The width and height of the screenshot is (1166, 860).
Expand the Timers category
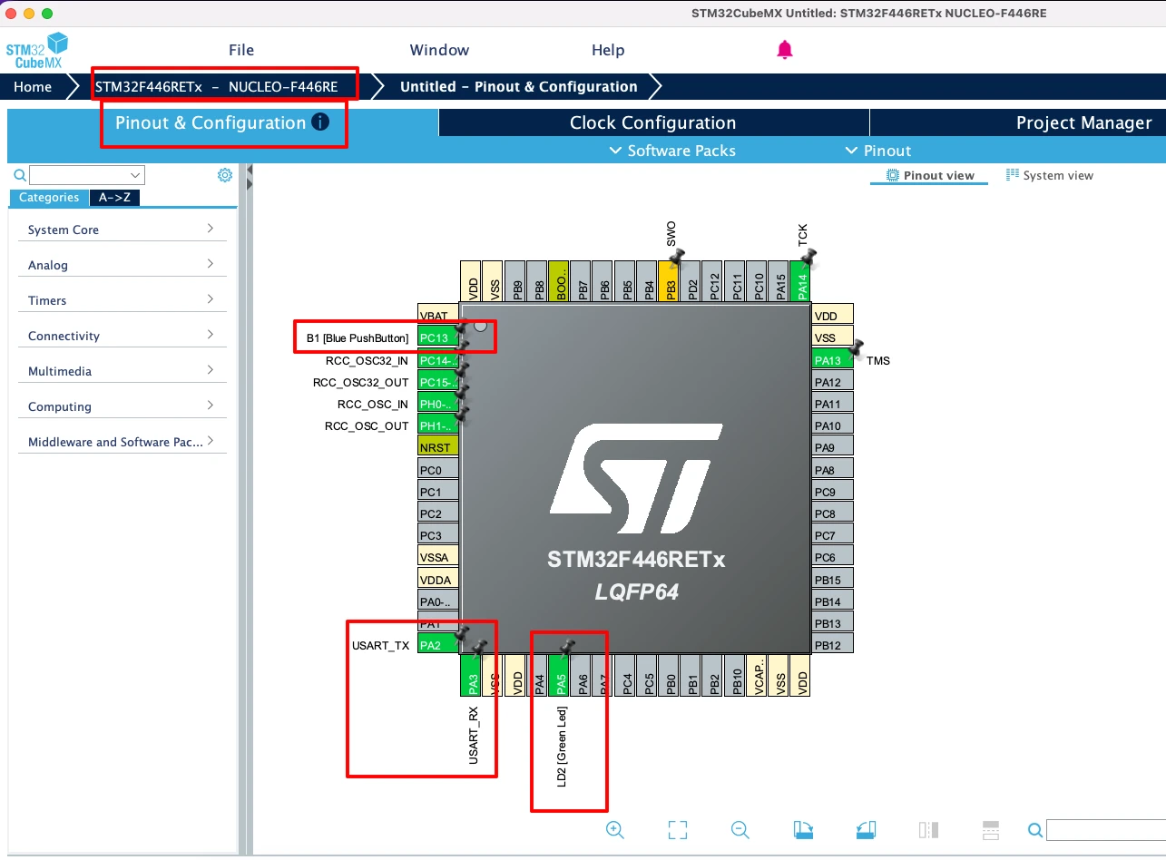coord(122,300)
